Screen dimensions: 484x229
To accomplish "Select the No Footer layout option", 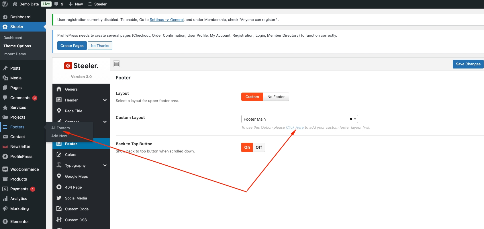I will [x=276, y=97].
